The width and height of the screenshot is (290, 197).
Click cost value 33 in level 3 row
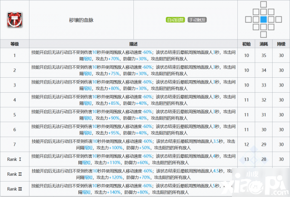[264, 85]
